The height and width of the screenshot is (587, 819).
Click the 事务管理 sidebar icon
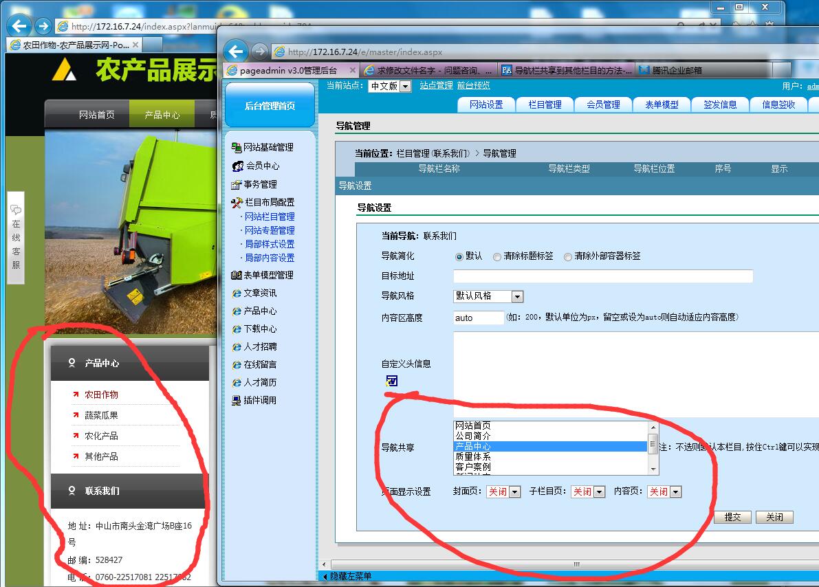coord(237,184)
